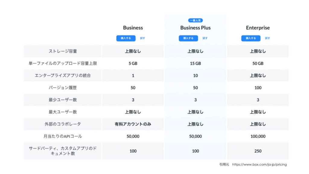Select the Business Plus plan heading
The image size is (309, 174).
point(196,27)
